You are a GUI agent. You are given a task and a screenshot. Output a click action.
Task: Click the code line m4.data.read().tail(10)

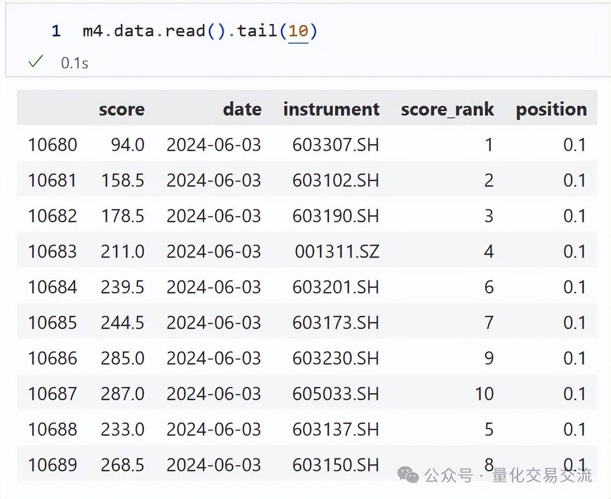pos(200,31)
